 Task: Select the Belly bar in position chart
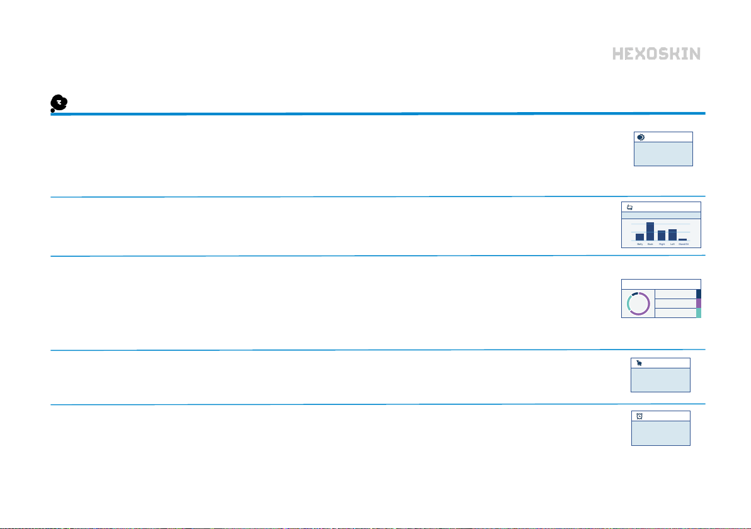pos(640,237)
